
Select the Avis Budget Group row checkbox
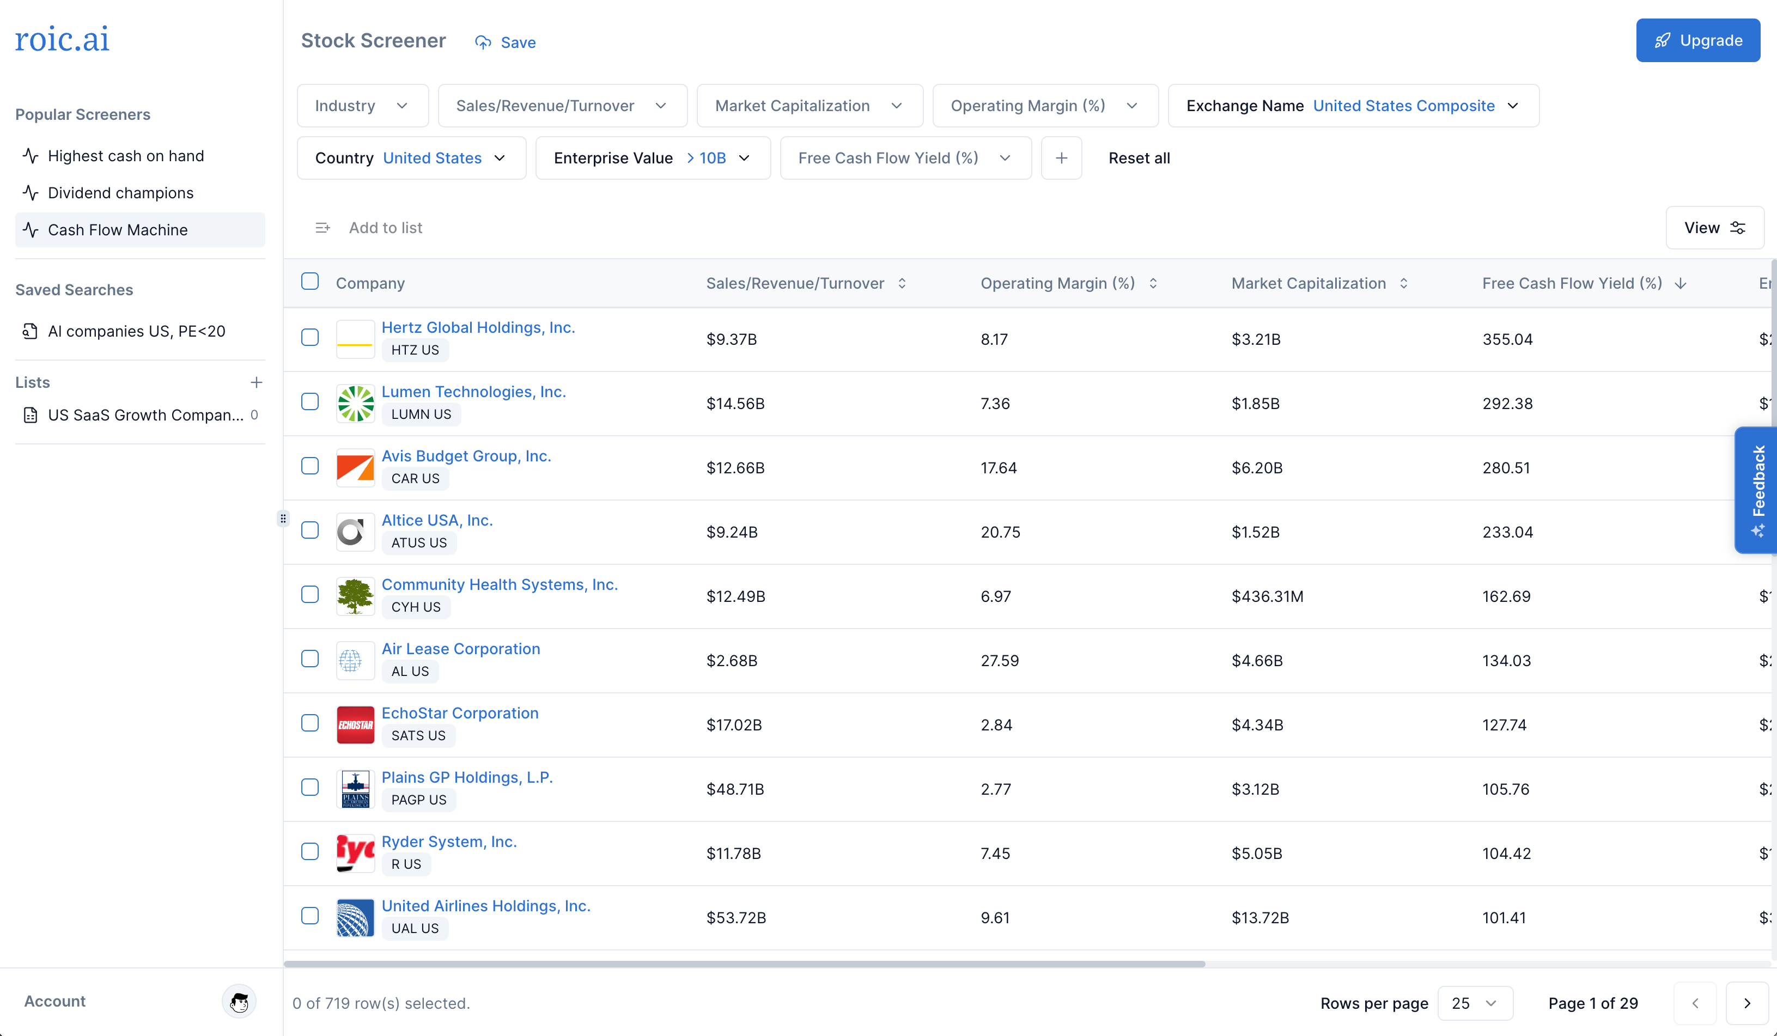pos(309,466)
